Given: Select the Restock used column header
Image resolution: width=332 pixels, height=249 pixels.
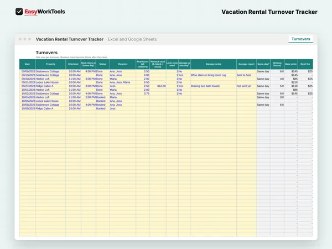Looking at the screenshot, I should [x=158, y=64].
